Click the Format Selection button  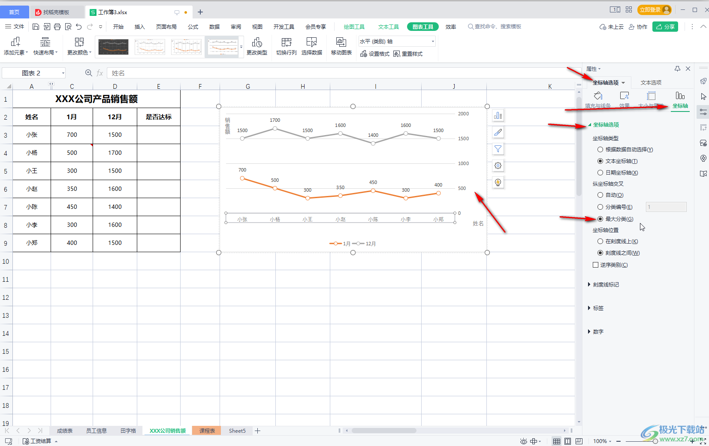coord(375,54)
